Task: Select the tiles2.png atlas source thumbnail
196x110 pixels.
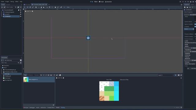Action: click(x=26, y=79)
